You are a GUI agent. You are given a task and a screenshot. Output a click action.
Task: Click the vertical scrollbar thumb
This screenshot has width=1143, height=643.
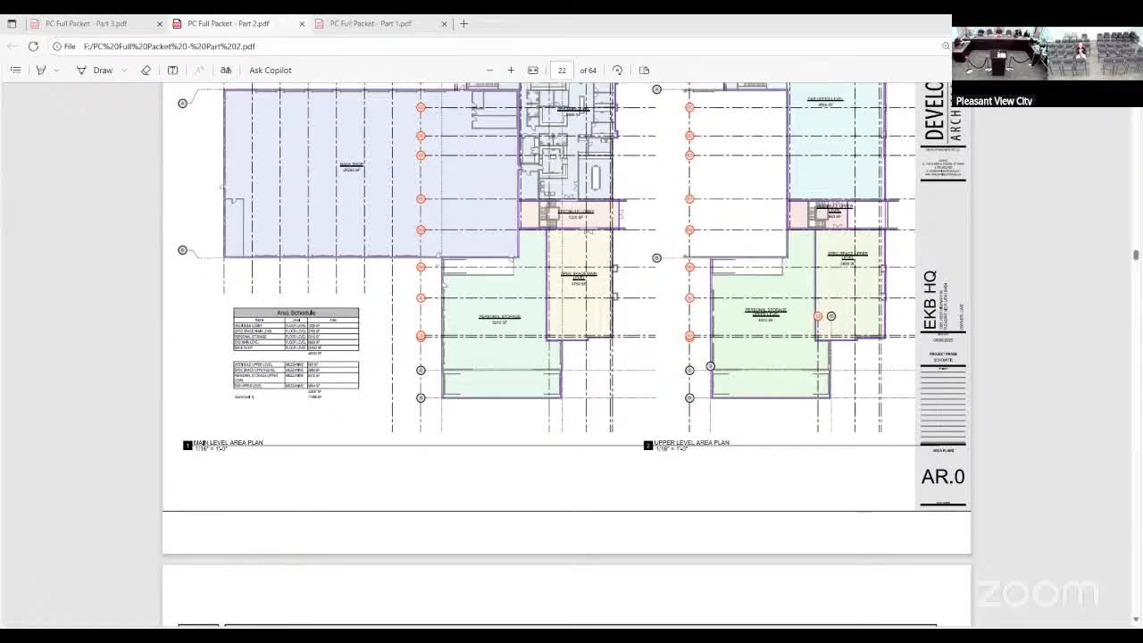(x=1136, y=255)
